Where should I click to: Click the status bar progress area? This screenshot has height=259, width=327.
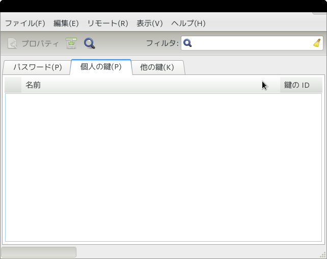click(x=39, y=252)
